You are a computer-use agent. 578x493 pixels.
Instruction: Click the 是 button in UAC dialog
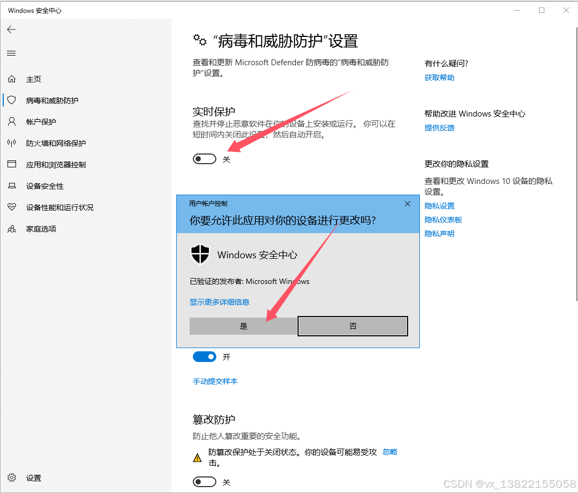(243, 326)
